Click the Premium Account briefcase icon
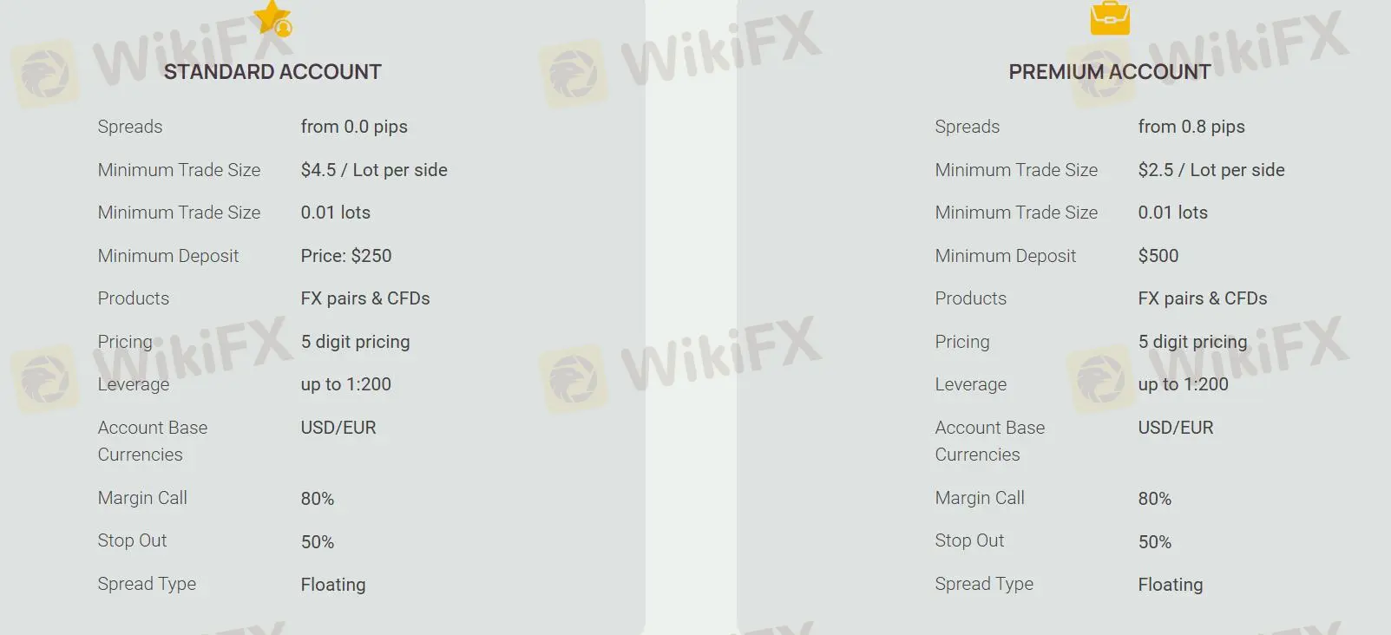This screenshot has height=635, width=1391. pos(1110,17)
